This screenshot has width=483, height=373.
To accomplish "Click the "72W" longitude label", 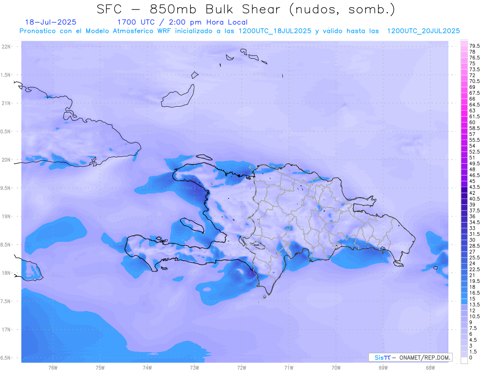I will pyautogui.click(x=242, y=368).
